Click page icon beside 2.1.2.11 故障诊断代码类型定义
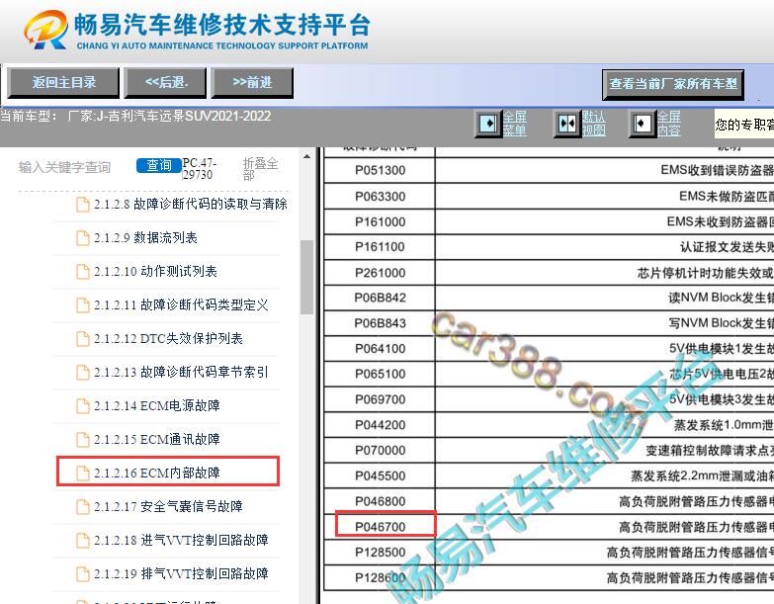Viewport: 774px width, 604px height. tap(82, 304)
